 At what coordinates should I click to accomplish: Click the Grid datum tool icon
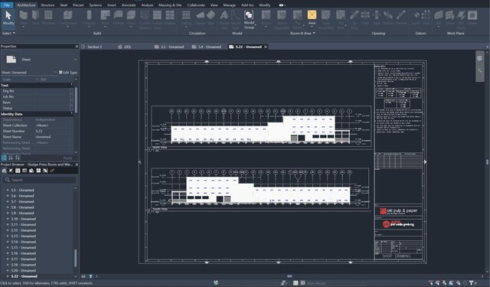pyautogui.click(x=426, y=15)
